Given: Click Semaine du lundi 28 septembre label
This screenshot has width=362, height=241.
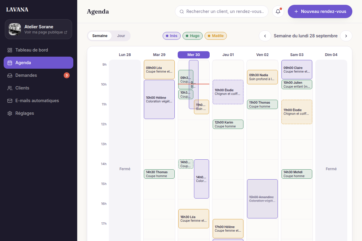Looking at the screenshot, I should click(306, 36).
